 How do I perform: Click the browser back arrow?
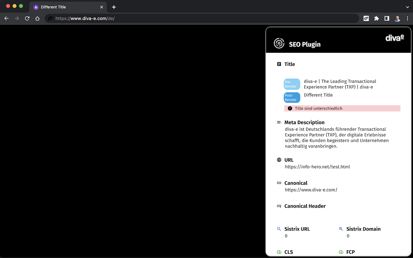pos(6,18)
